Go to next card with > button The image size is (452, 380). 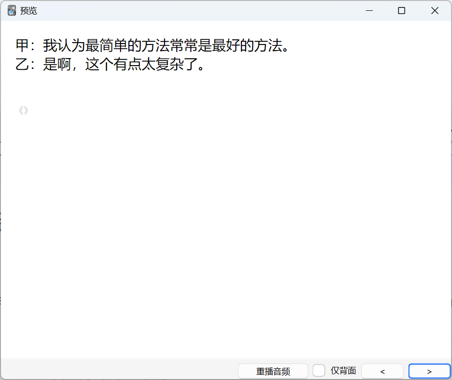[429, 371]
